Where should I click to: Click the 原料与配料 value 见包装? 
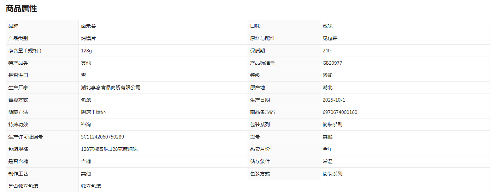click(x=330, y=38)
